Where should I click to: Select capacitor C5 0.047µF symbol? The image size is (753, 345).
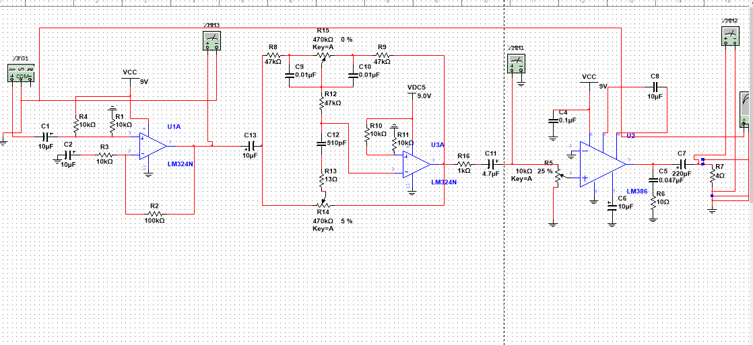[653, 180]
